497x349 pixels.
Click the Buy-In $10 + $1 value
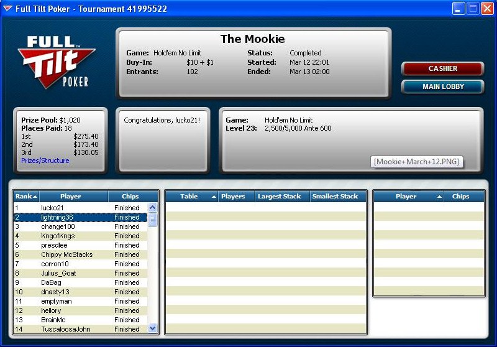pyautogui.click(x=200, y=62)
